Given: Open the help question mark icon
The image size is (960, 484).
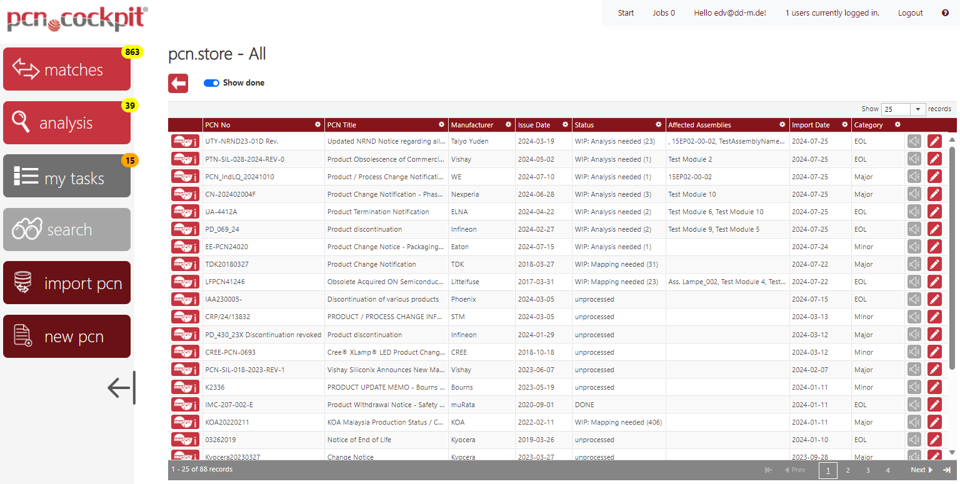Looking at the screenshot, I should [x=945, y=12].
